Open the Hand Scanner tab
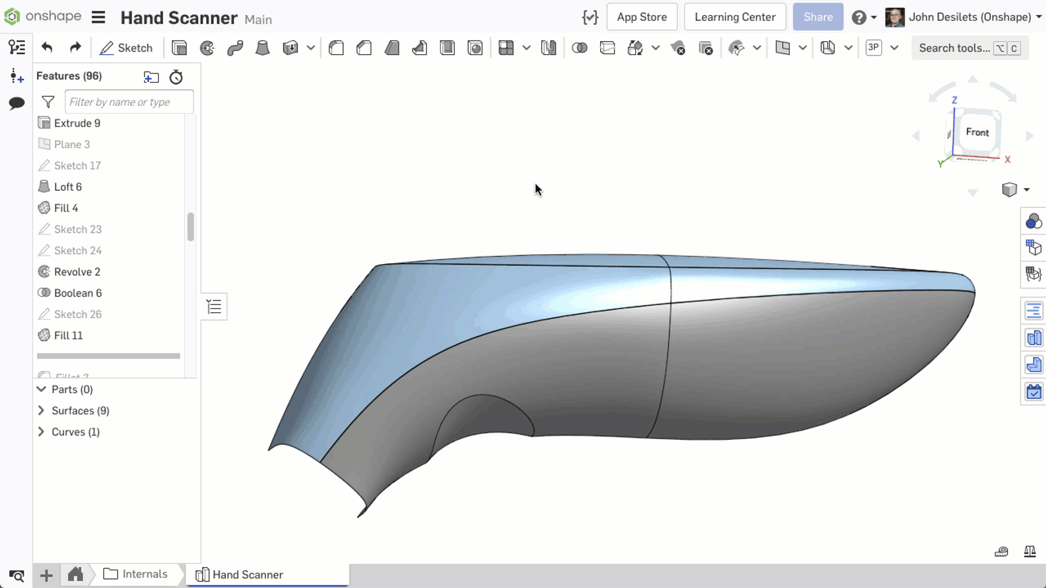The height and width of the screenshot is (588, 1046). [x=247, y=575]
